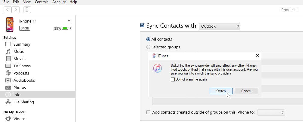Select the All contacts radio button
The height and width of the screenshot is (122, 303).
click(148, 39)
